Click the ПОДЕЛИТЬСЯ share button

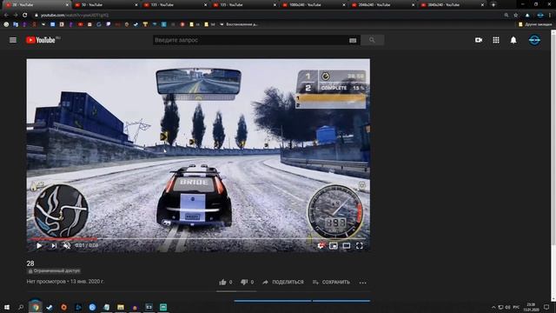click(283, 282)
